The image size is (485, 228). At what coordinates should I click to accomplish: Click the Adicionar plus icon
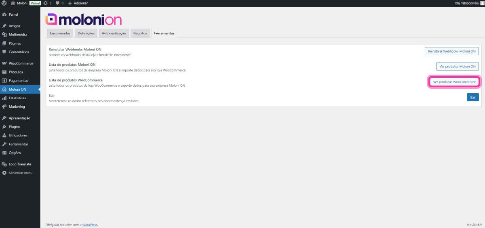70,3
